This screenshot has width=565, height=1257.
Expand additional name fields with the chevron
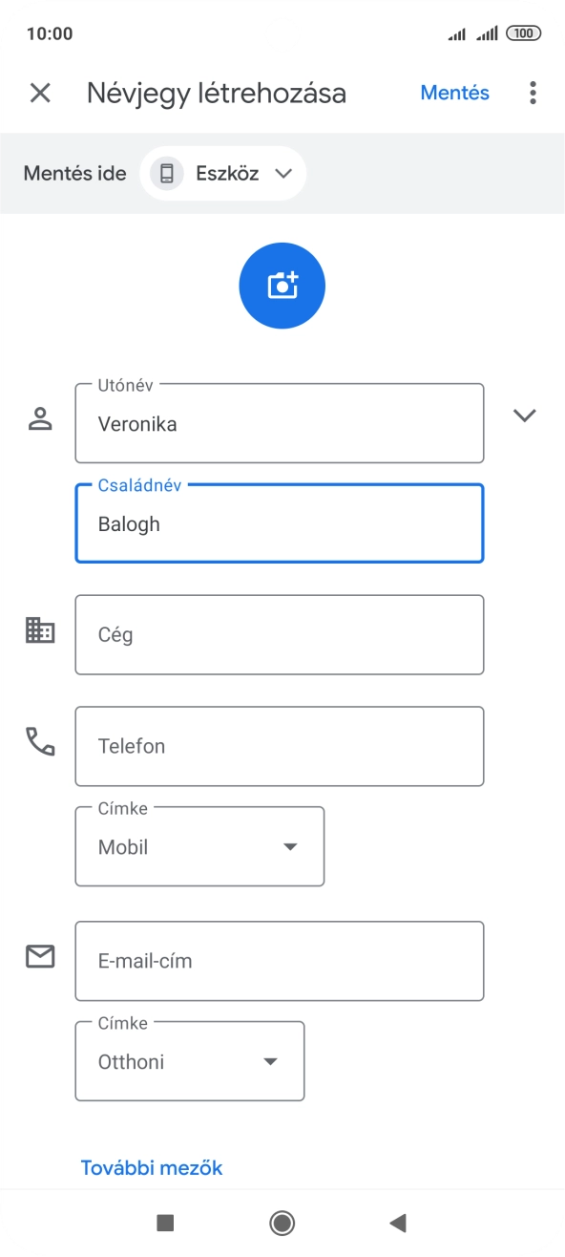pos(525,415)
